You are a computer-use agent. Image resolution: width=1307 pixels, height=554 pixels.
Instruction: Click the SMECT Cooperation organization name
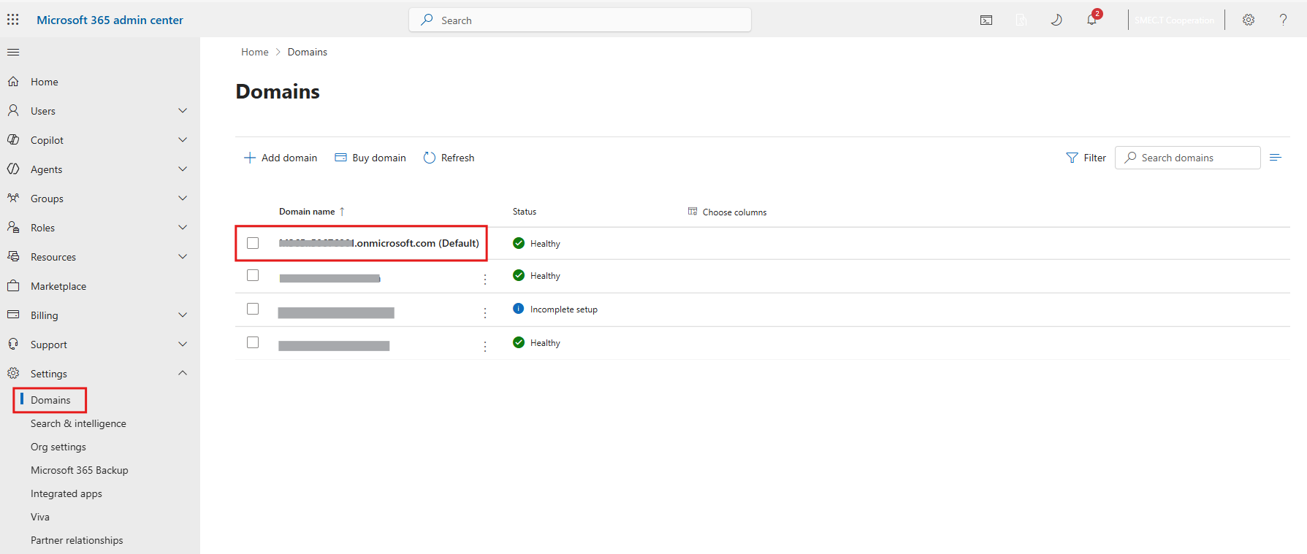click(1174, 20)
